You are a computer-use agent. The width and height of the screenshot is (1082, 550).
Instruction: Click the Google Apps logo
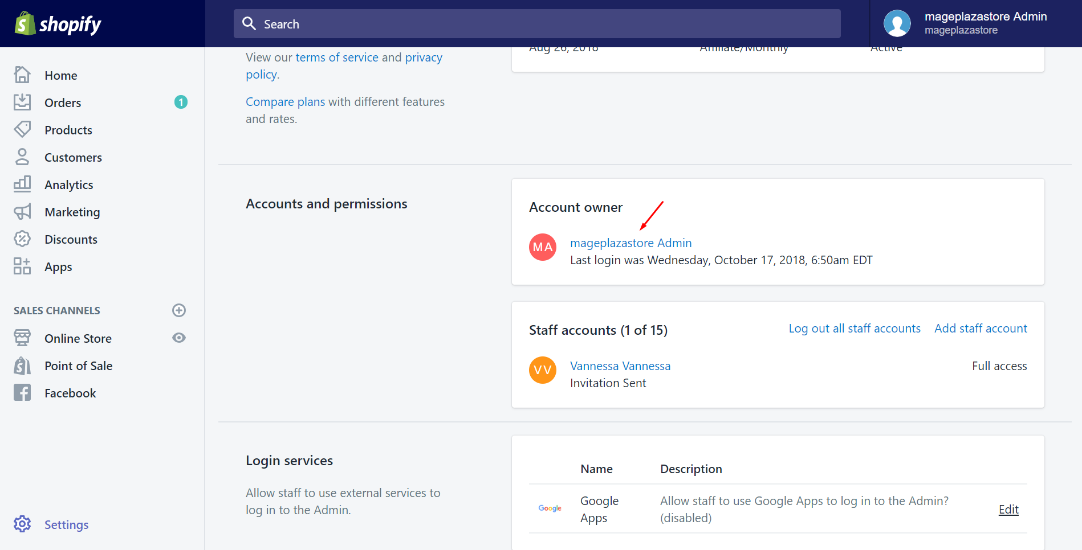550,508
